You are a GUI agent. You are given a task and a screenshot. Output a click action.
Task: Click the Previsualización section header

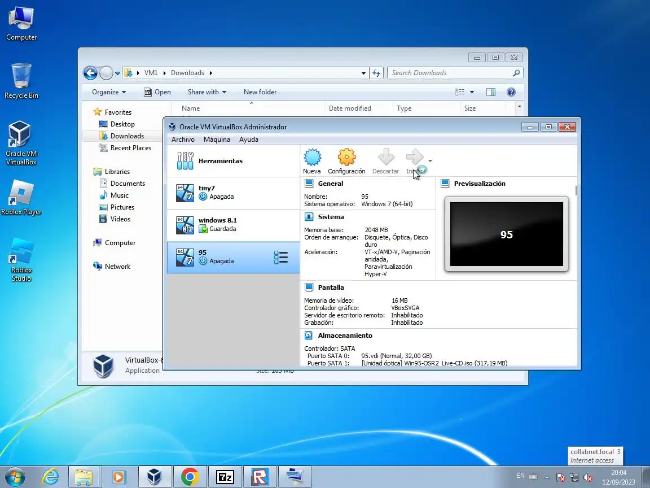pos(480,184)
